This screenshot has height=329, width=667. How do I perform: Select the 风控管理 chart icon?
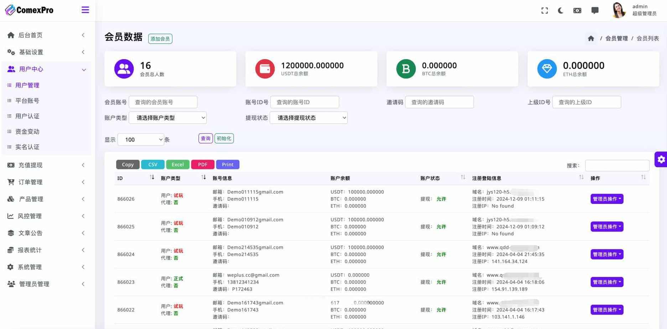(x=11, y=216)
